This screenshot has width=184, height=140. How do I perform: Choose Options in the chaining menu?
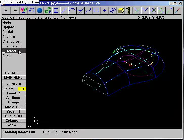pyautogui.click(x=8, y=27)
